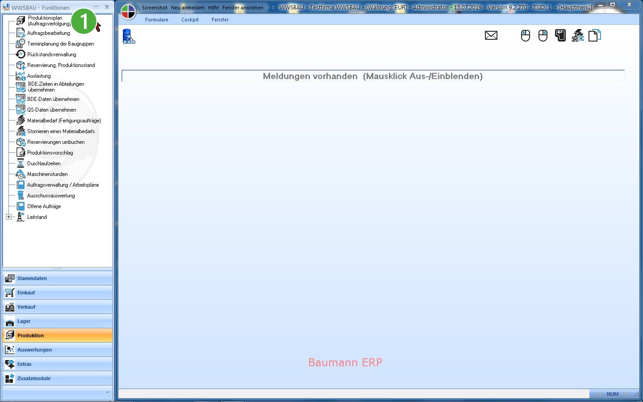
Task: Click the Rückstandsverwaltung clock icon
Action: [x=21, y=54]
